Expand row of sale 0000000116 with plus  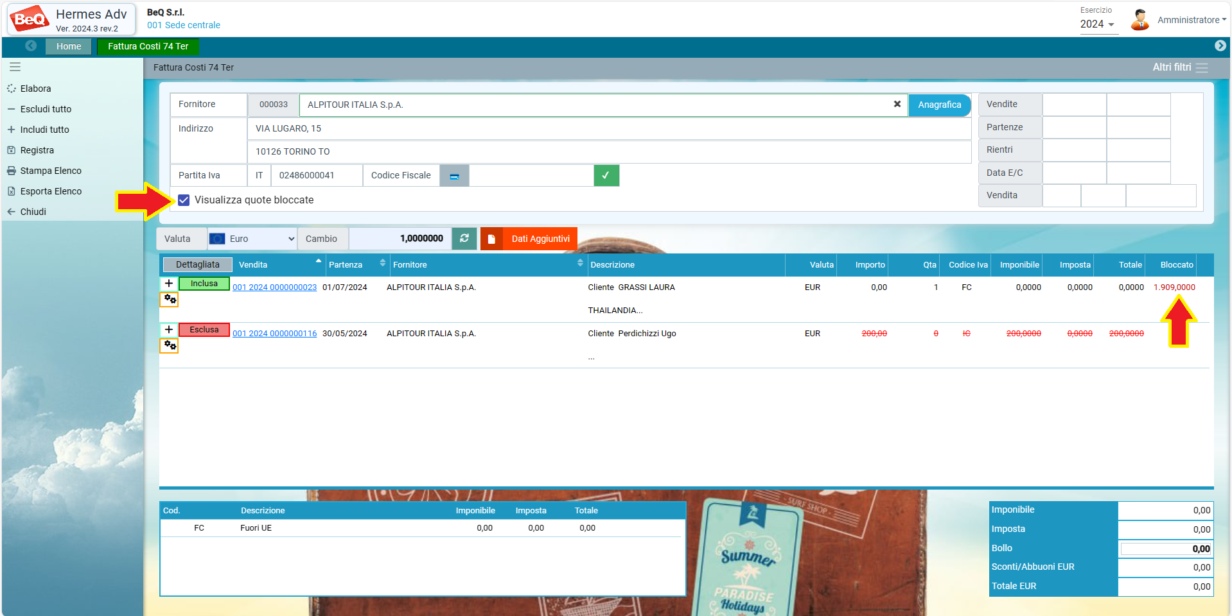pyautogui.click(x=169, y=329)
